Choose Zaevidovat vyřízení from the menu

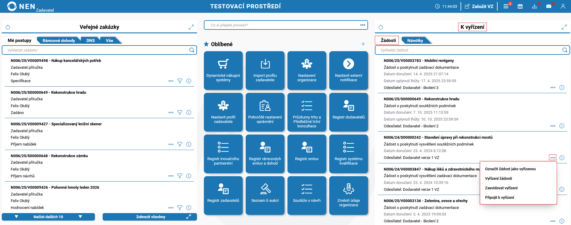501,188
